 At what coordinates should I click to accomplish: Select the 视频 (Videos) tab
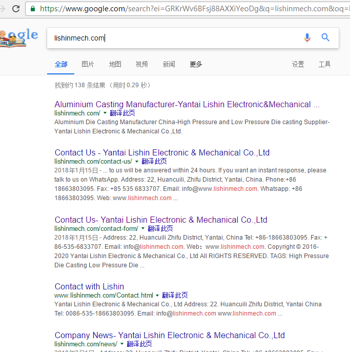pyautogui.click(x=141, y=64)
